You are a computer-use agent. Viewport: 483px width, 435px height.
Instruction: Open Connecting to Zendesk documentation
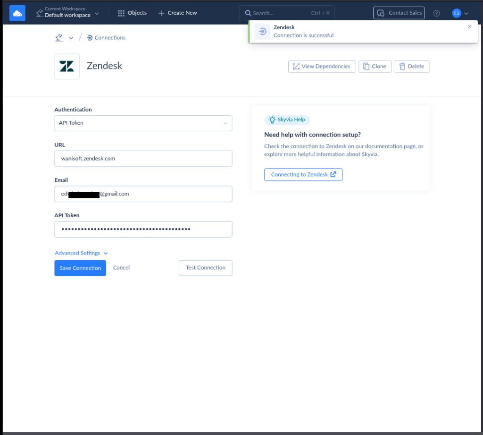(303, 174)
